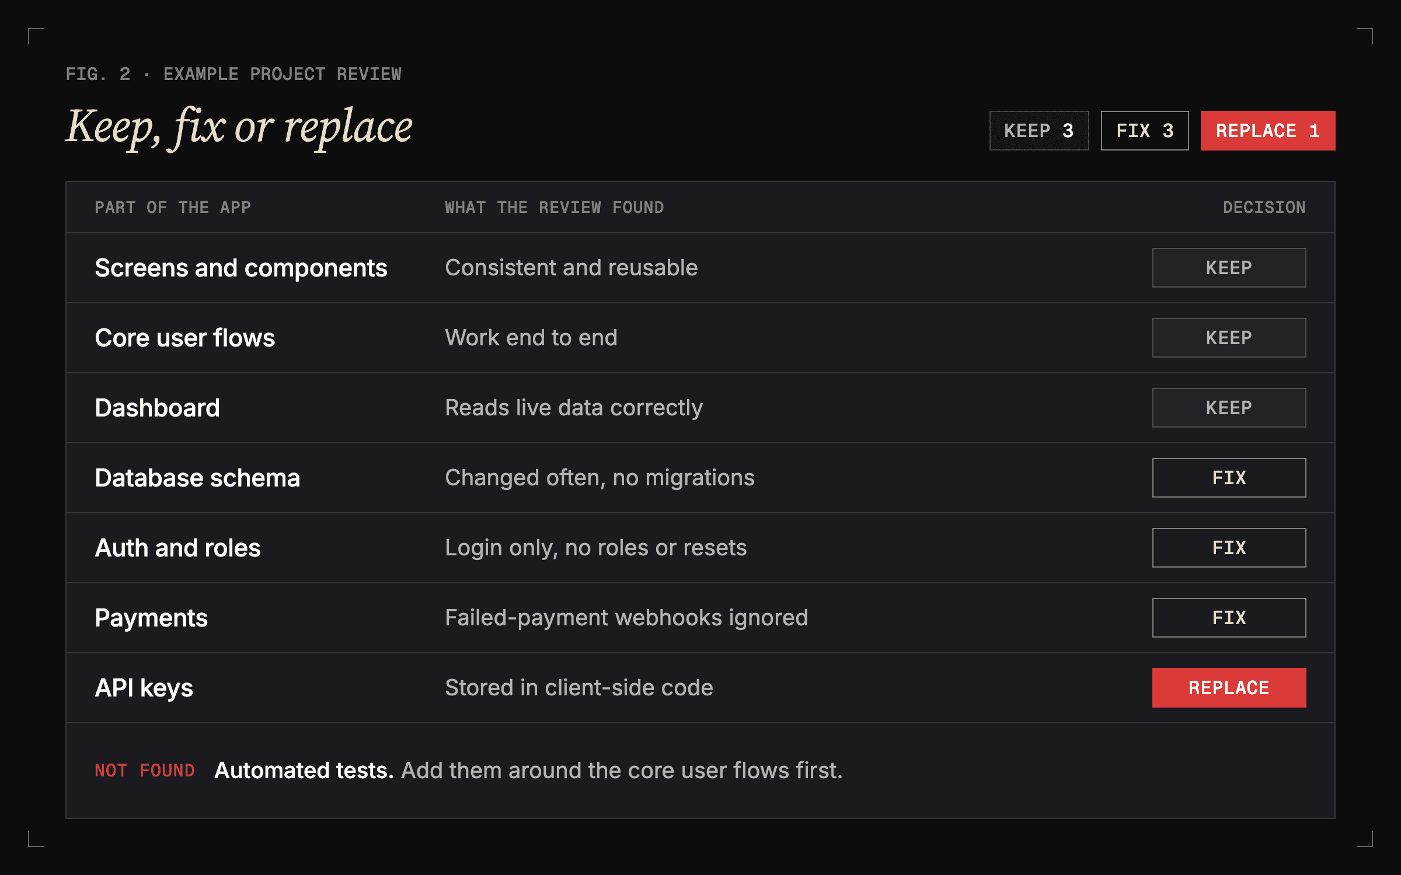The image size is (1401, 875).
Task: Click REPLACE decision for API keys
Action: click(1229, 688)
